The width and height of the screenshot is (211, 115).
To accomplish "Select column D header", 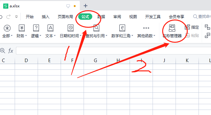I will tap(26, 61).
